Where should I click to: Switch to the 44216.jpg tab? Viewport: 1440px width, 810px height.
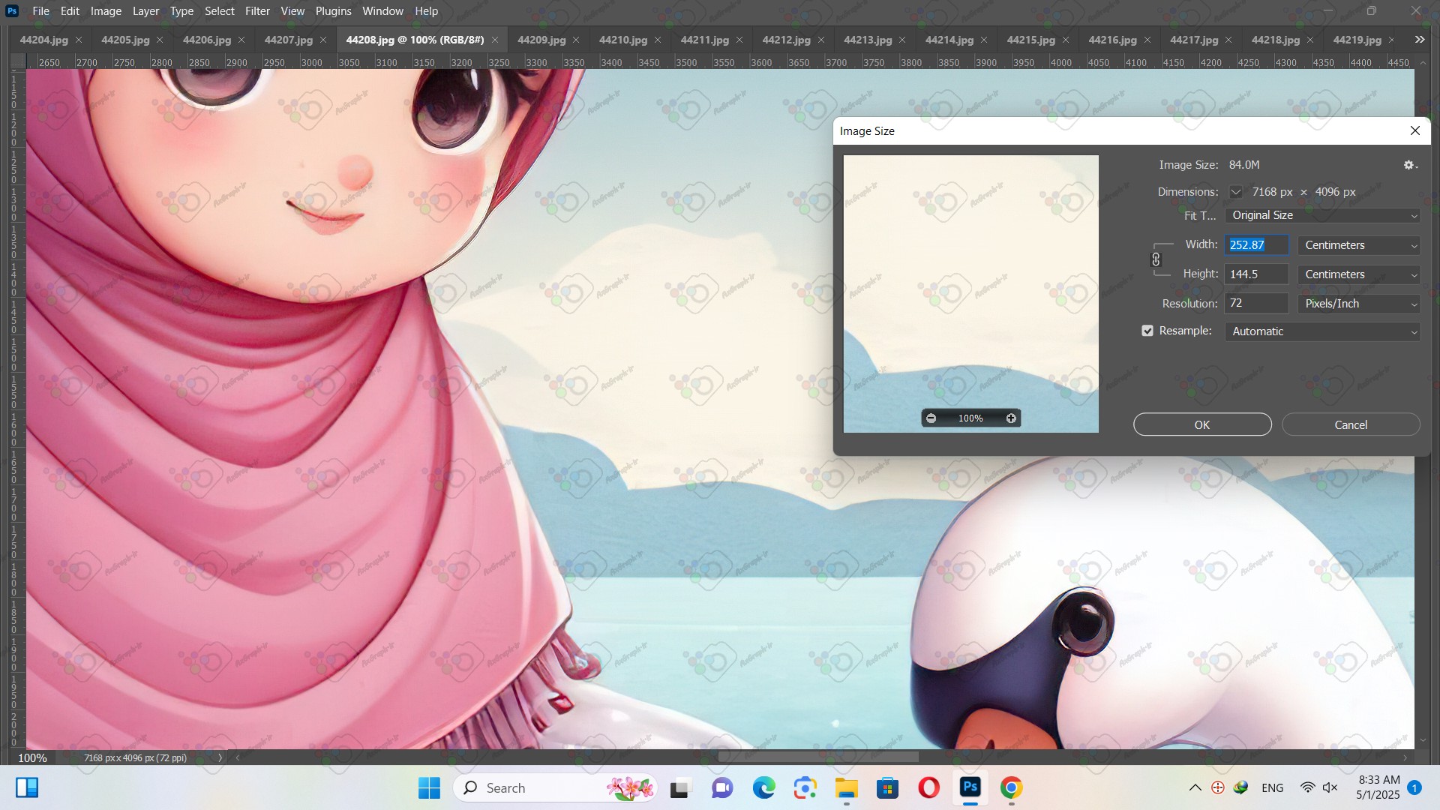1112,40
